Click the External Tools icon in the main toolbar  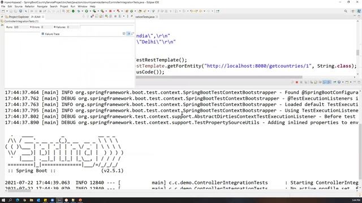click(102, 11)
